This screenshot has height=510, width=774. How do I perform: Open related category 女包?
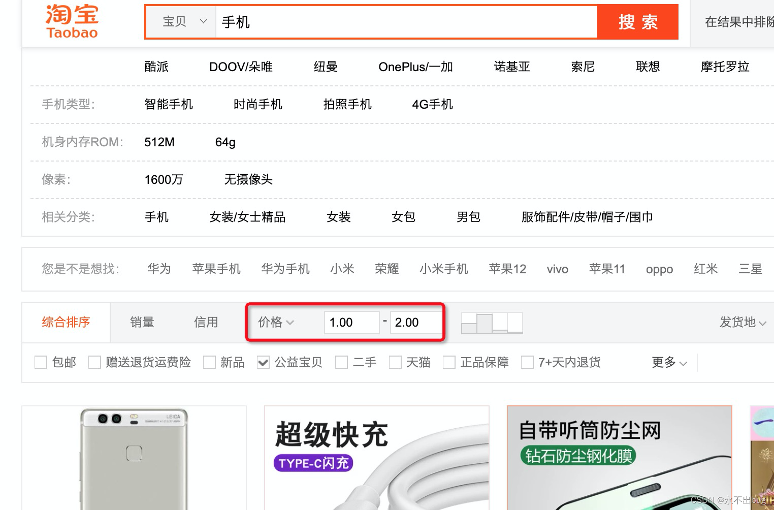404,217
